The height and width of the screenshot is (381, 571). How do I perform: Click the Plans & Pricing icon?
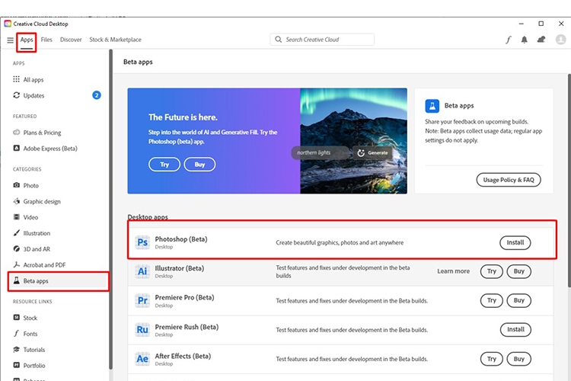pyautogui.click(x=17, y=133)
